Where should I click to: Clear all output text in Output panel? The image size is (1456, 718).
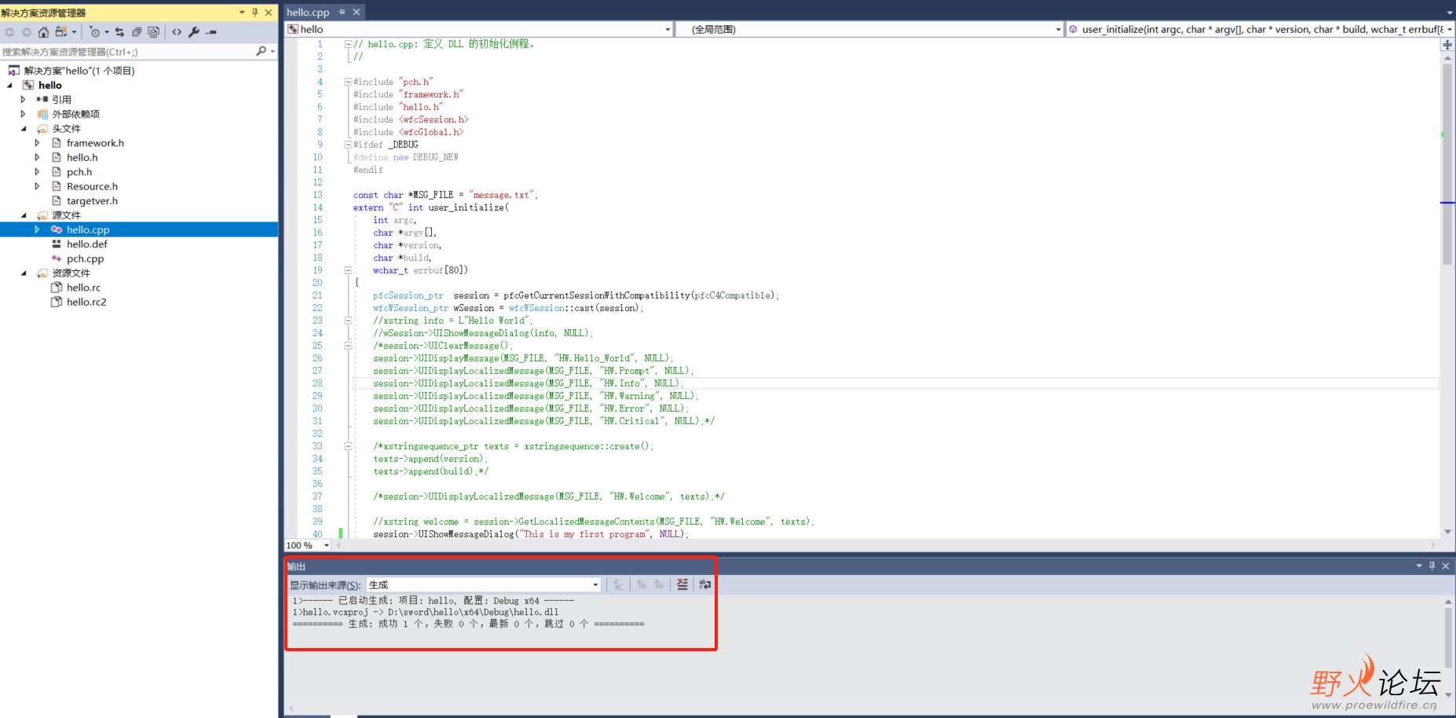[x=682, y=584]
